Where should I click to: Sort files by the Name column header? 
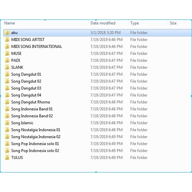(10, 23)
